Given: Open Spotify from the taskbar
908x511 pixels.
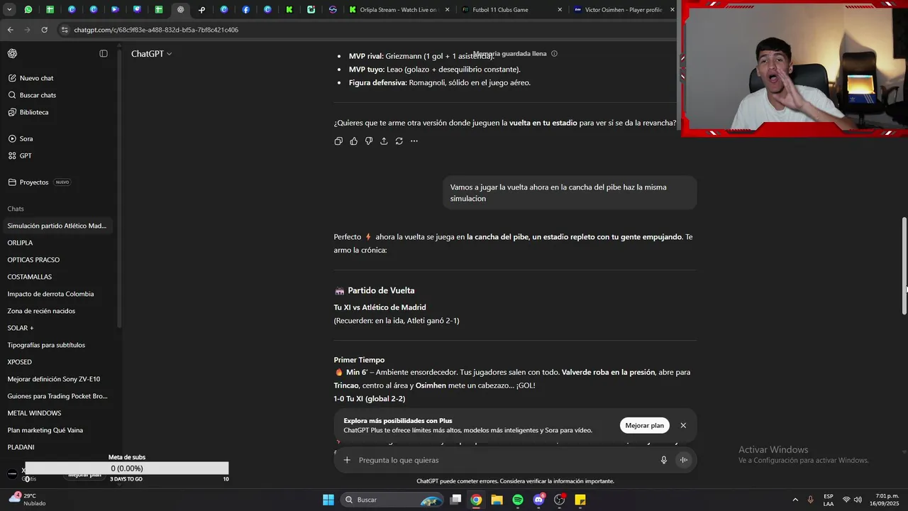Looking at the screenshot, I should pos(518,500).
